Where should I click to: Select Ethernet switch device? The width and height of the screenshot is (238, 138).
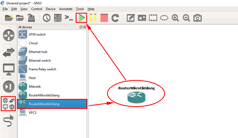pos(52,61)
